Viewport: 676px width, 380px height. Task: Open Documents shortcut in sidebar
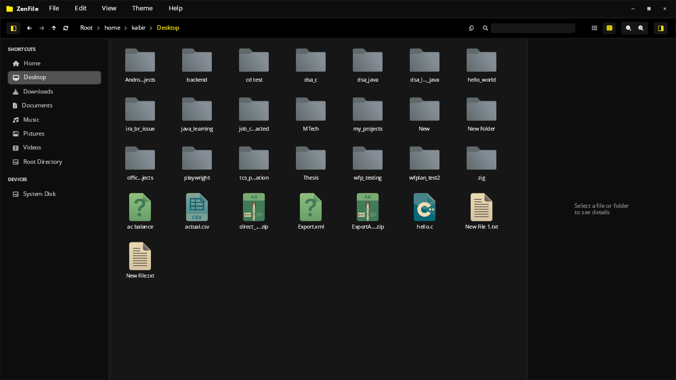click(54, 105)
